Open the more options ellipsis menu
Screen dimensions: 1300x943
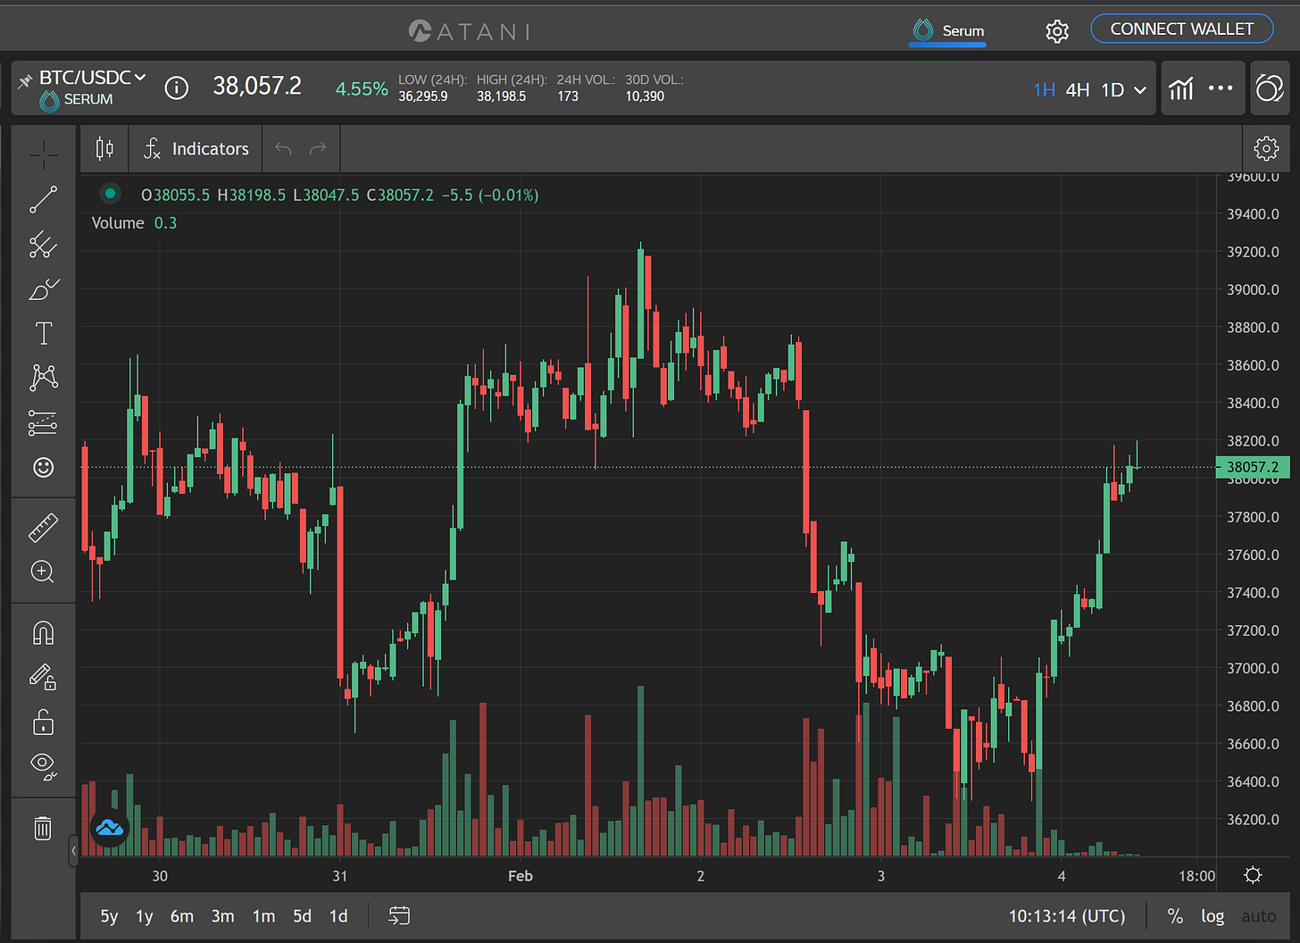[x=1221, y=88]
